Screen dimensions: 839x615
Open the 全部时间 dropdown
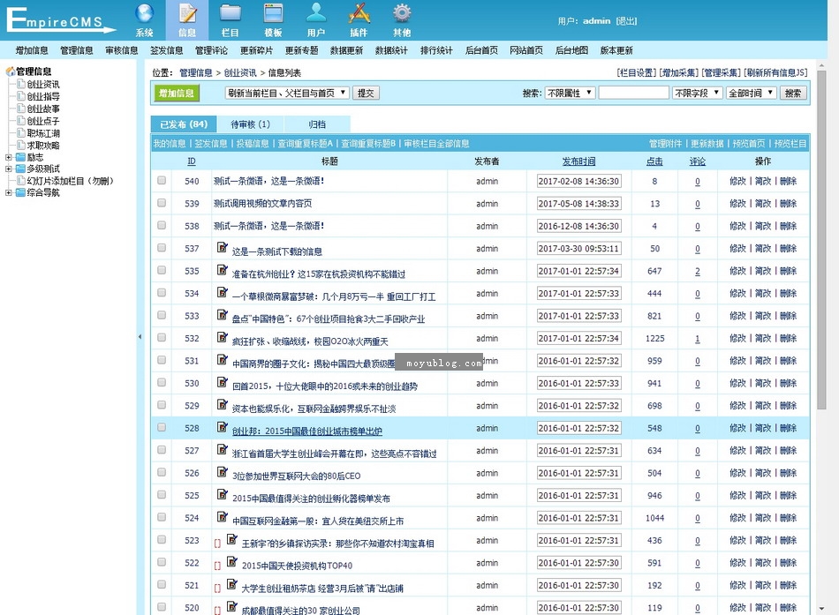point(752,93)
